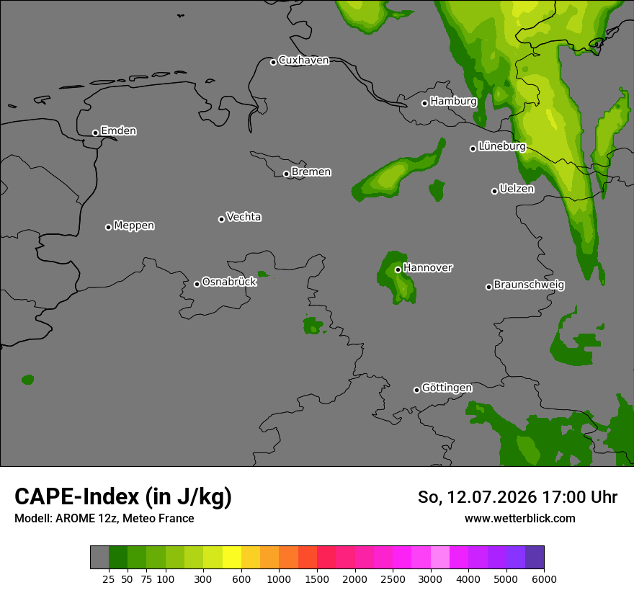Click the legend value 6000

pos(544,579)
